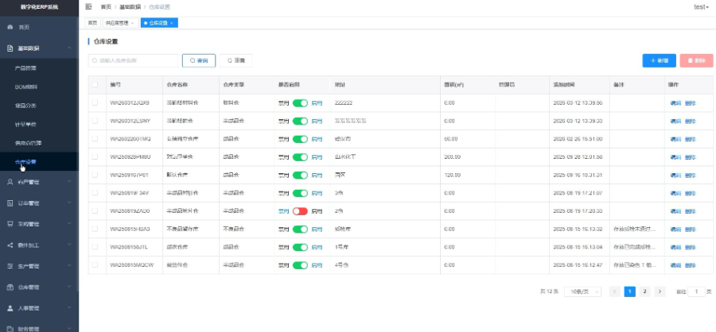Toggle the switch for the 默认仓库 row

tap(300, 175)
